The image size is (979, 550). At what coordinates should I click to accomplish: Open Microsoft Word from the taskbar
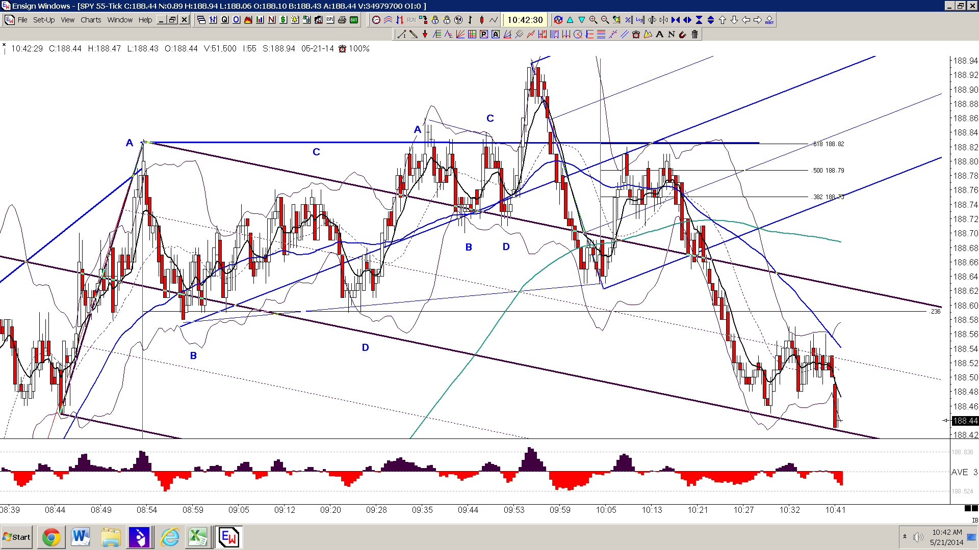81,537
